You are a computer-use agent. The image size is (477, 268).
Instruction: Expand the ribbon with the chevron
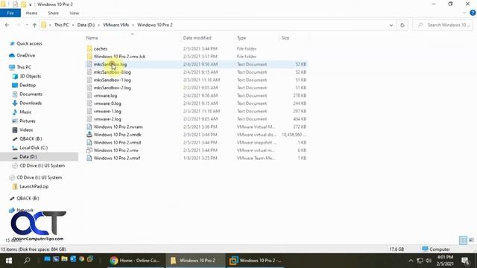click(x=464, y=13)
